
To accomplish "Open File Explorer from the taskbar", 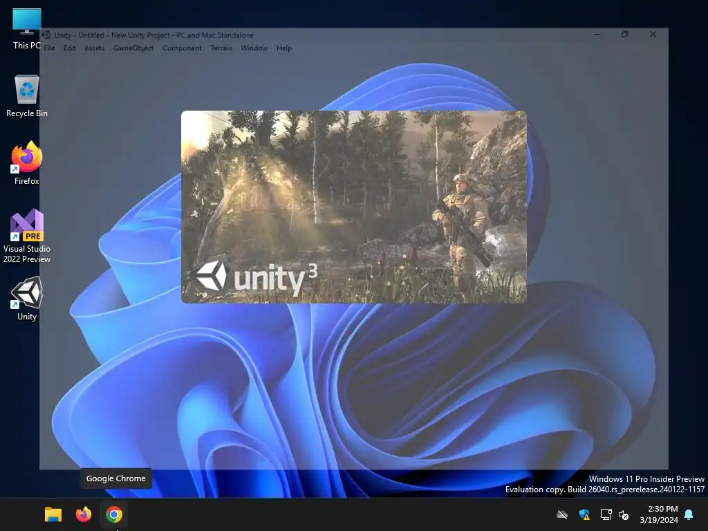I will click(x=53, y=514).
